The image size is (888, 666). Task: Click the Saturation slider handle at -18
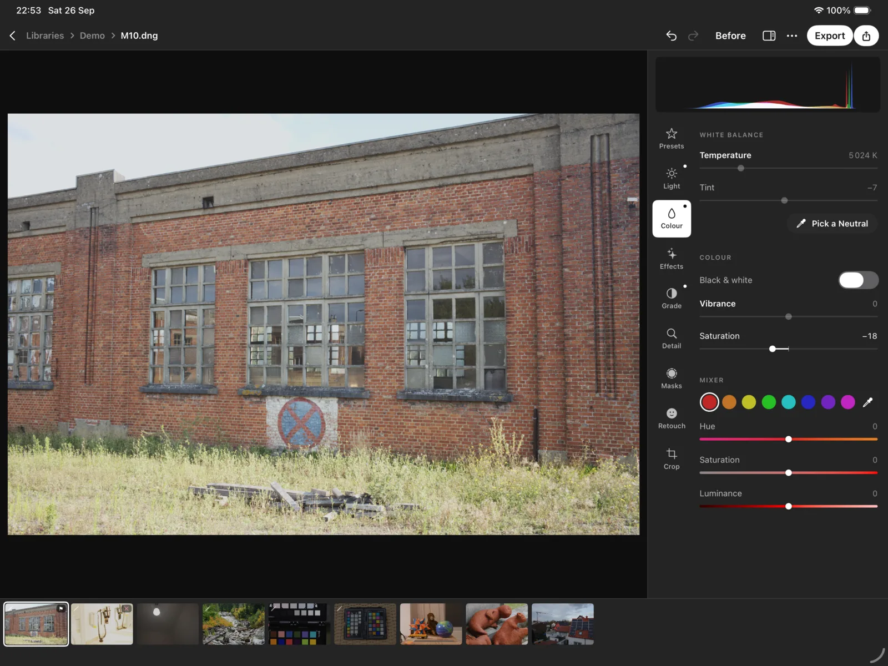click(x=773, y=349)
